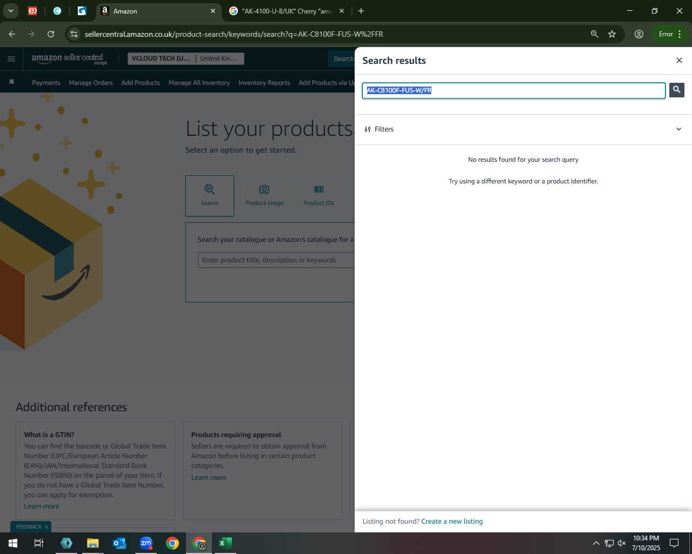Open Learn more under What is a GTIN

tap(42, 506)
